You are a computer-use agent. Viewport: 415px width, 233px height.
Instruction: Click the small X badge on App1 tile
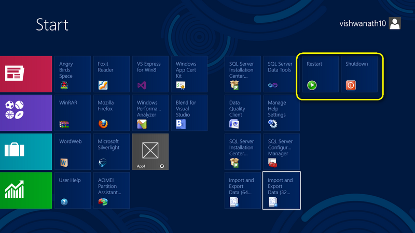tap(162, 166)
